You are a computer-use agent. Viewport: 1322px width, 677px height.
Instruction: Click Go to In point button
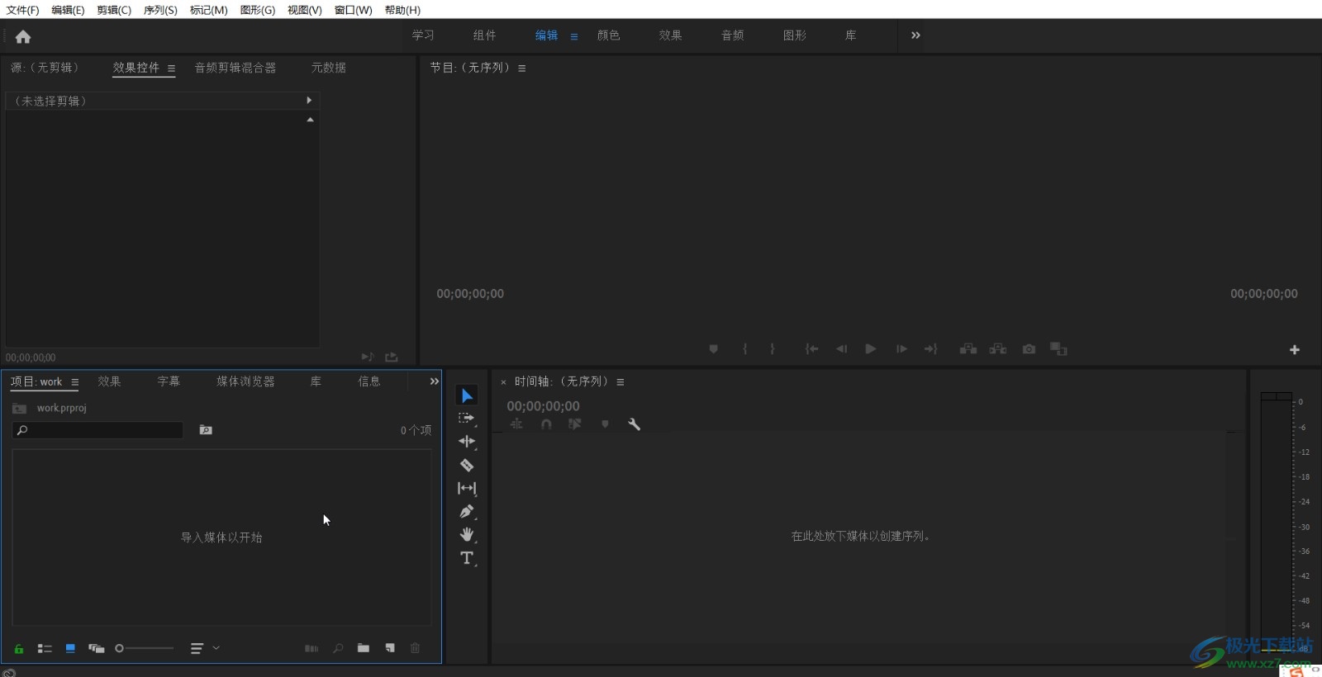click(x=812, y=349)
